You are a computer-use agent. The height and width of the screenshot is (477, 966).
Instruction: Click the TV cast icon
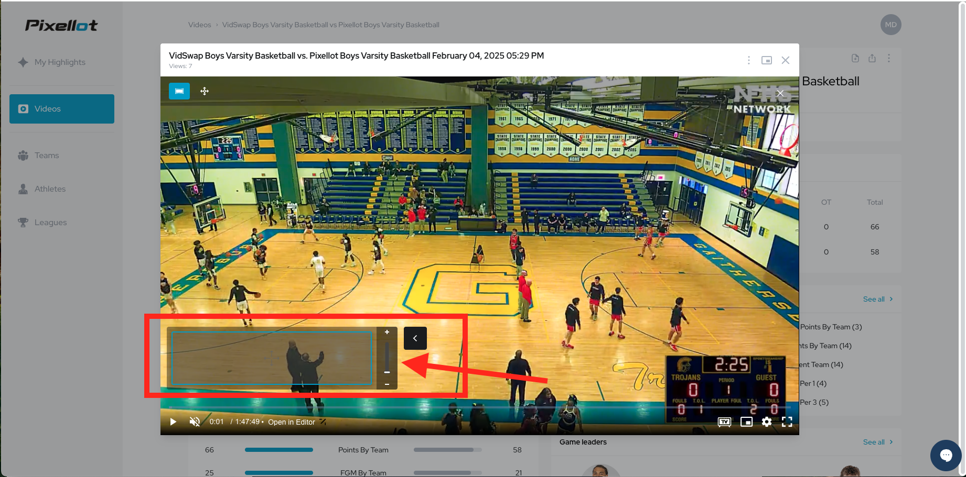pyautogui.click(x=724, y=422)
